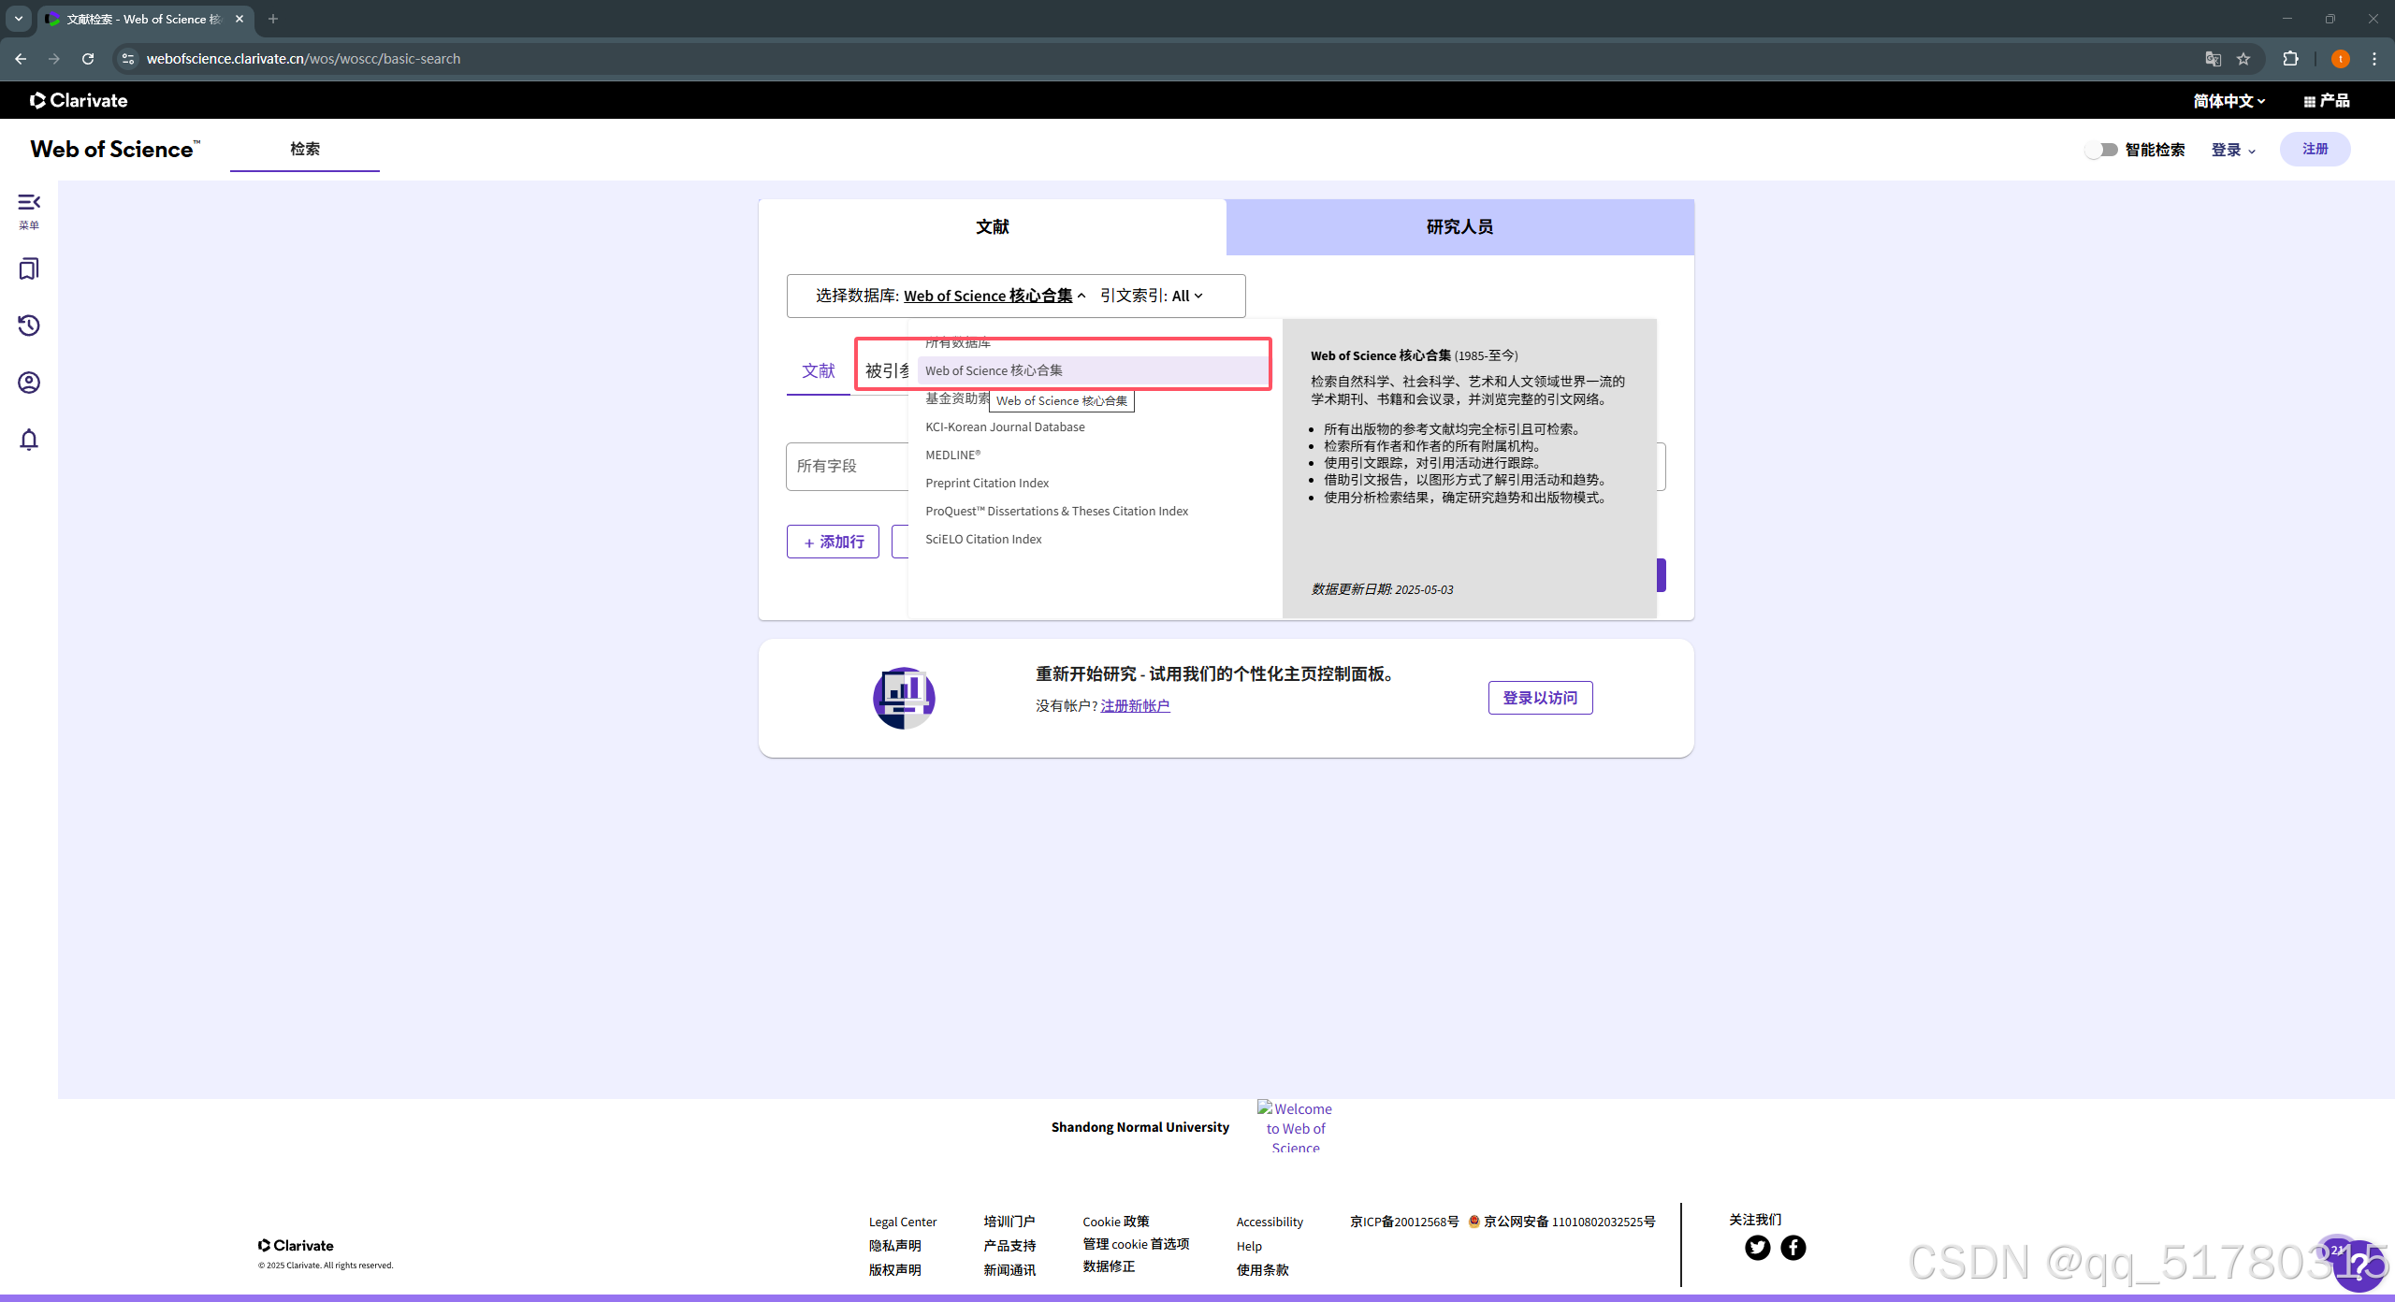The height and width of the screenshot is (1302, 2395).
Task: Select MEDLINE from the database list
Action: click(x=952, y=455)
